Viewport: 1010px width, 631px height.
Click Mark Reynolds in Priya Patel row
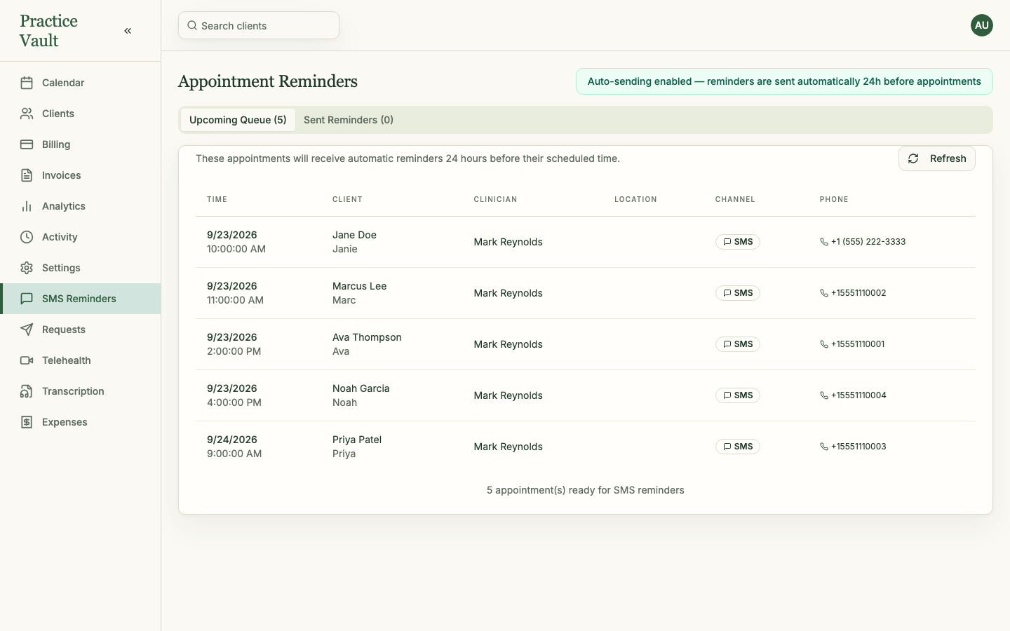coord(508,447)
